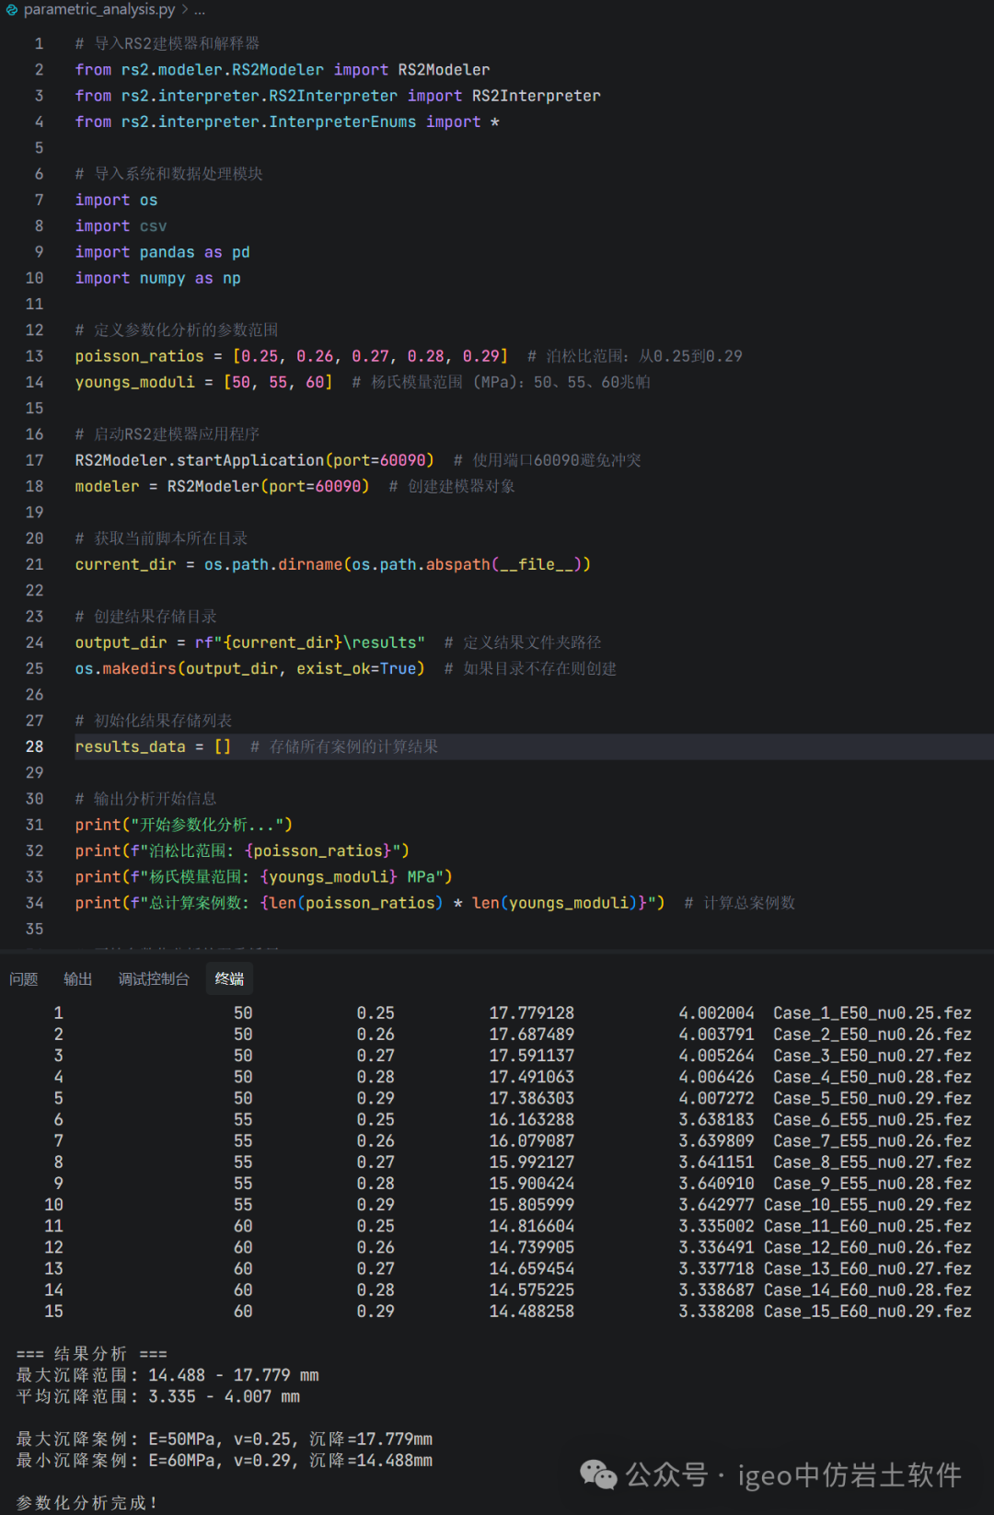Click the WeChat logo in the watermark

coord(598,1475)
